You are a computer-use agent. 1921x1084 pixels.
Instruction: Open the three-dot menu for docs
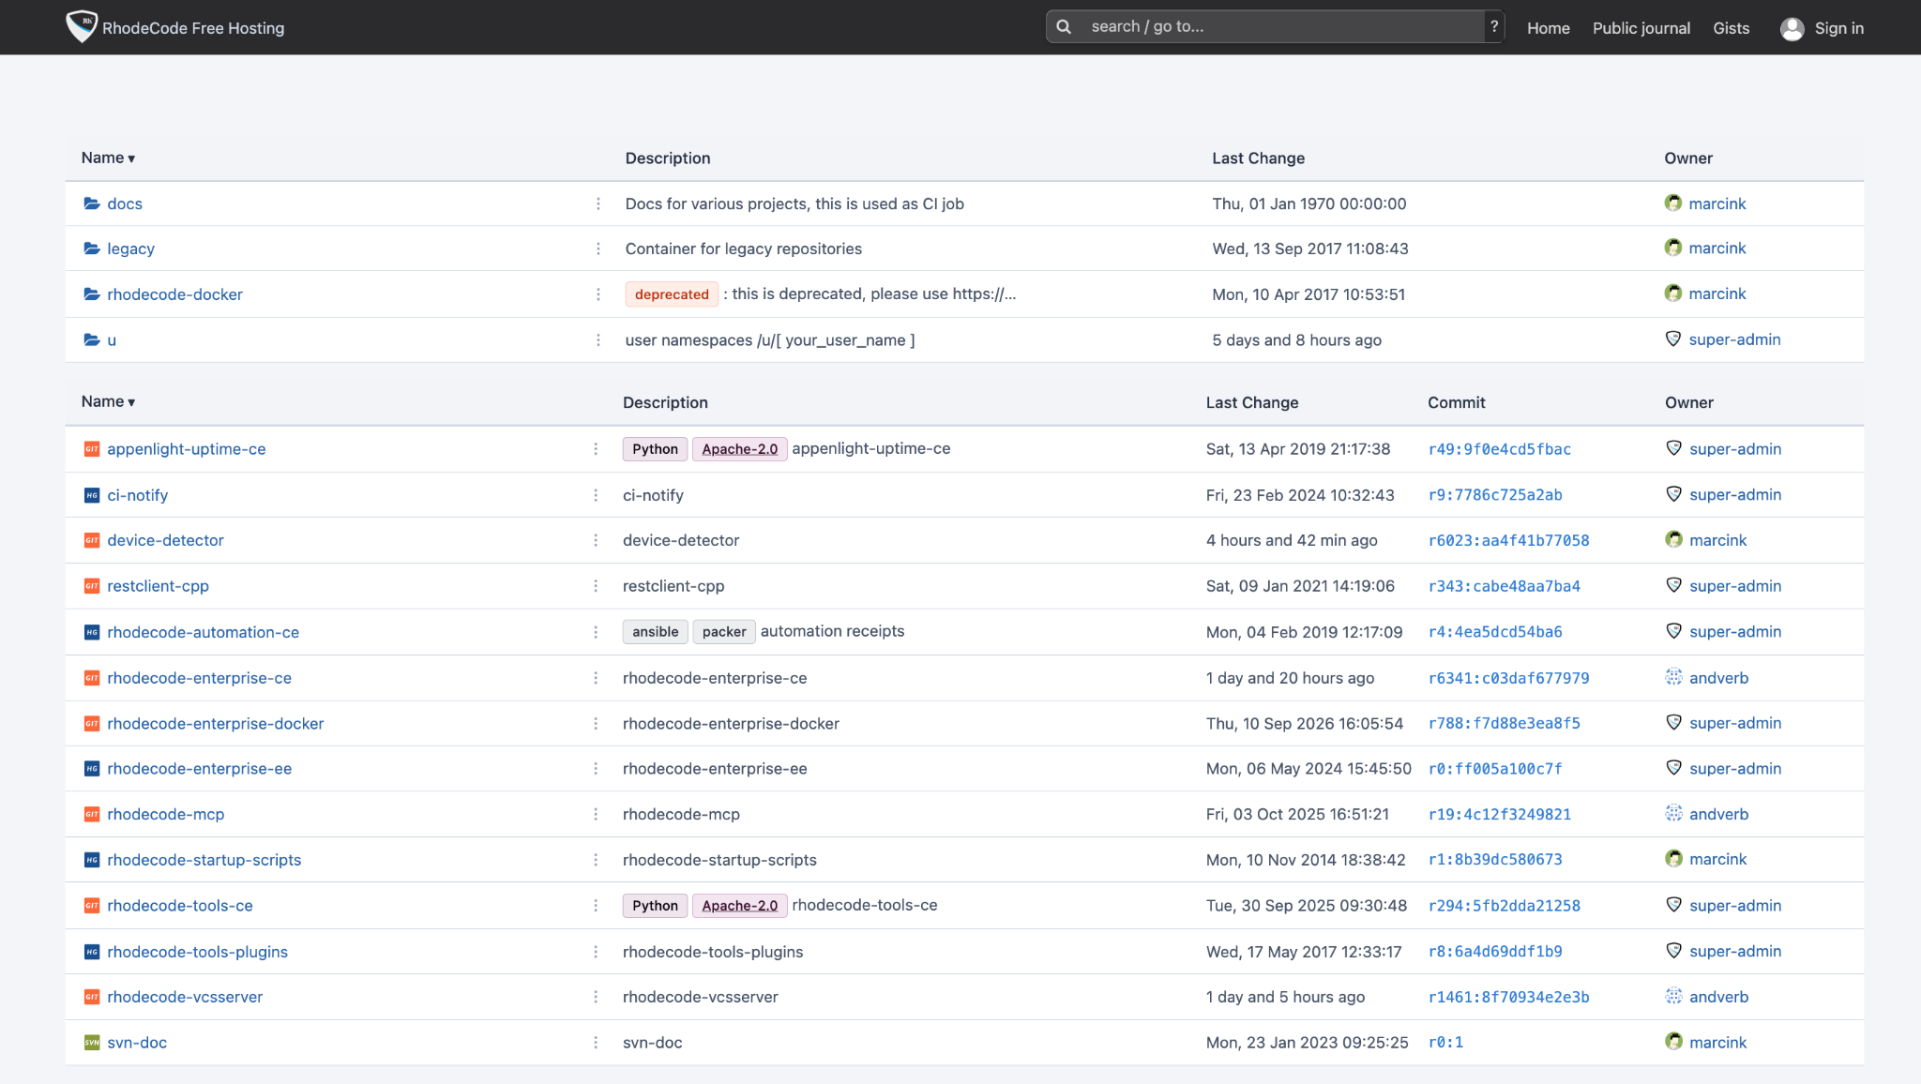(598, 203)
